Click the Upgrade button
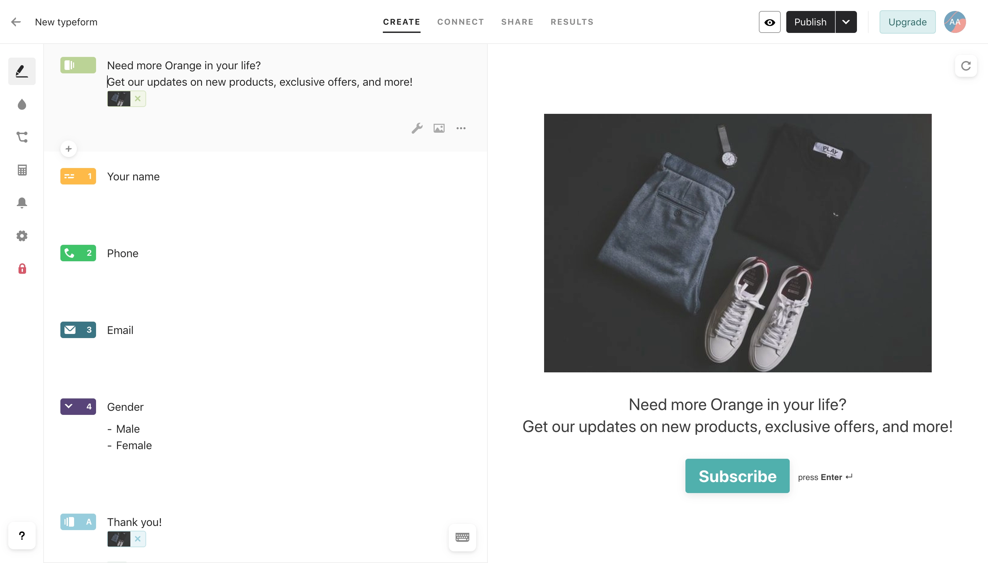The height and width of the screenshot is (563, 988). pyautogui.click(x=907, y=22)
